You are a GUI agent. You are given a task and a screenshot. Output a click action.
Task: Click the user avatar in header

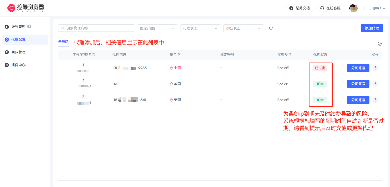(353, 8)
